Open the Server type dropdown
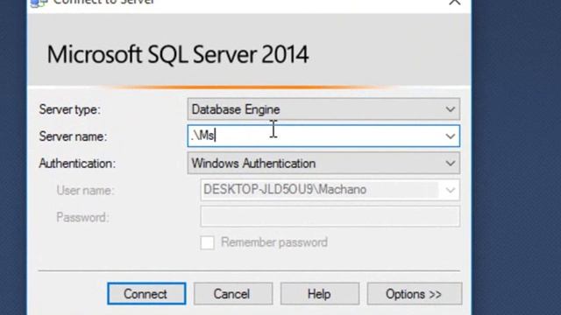Image resolution: width=561 pixels, height=315 pixels. click(323, 108)
